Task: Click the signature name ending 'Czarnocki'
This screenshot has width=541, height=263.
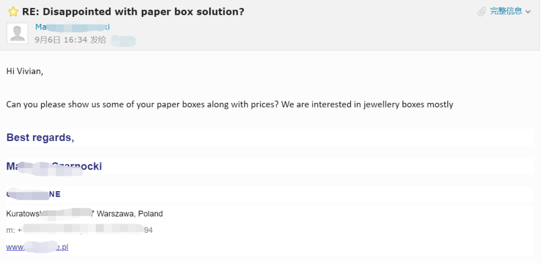Action: (x=54, y=166)
